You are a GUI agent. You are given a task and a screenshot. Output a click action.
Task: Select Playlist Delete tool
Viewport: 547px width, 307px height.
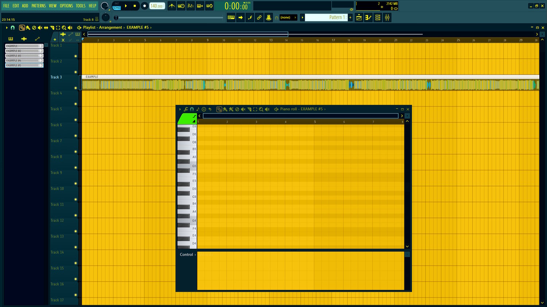click(x=34, y=28)
